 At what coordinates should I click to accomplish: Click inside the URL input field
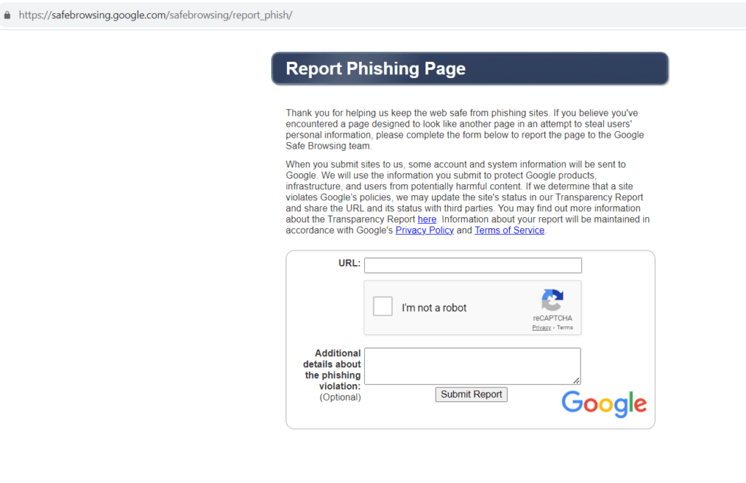(472, 264)
